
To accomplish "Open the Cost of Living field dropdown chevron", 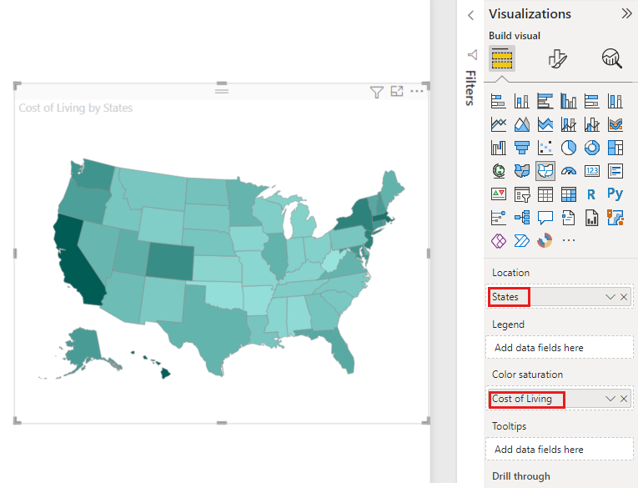I will (x=610, y=399).
